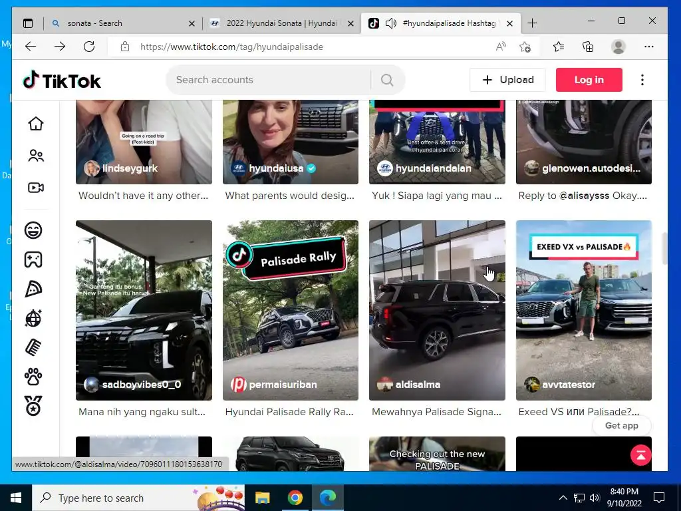
Task: Open browser Collections
Action: [x=588, y=47]
